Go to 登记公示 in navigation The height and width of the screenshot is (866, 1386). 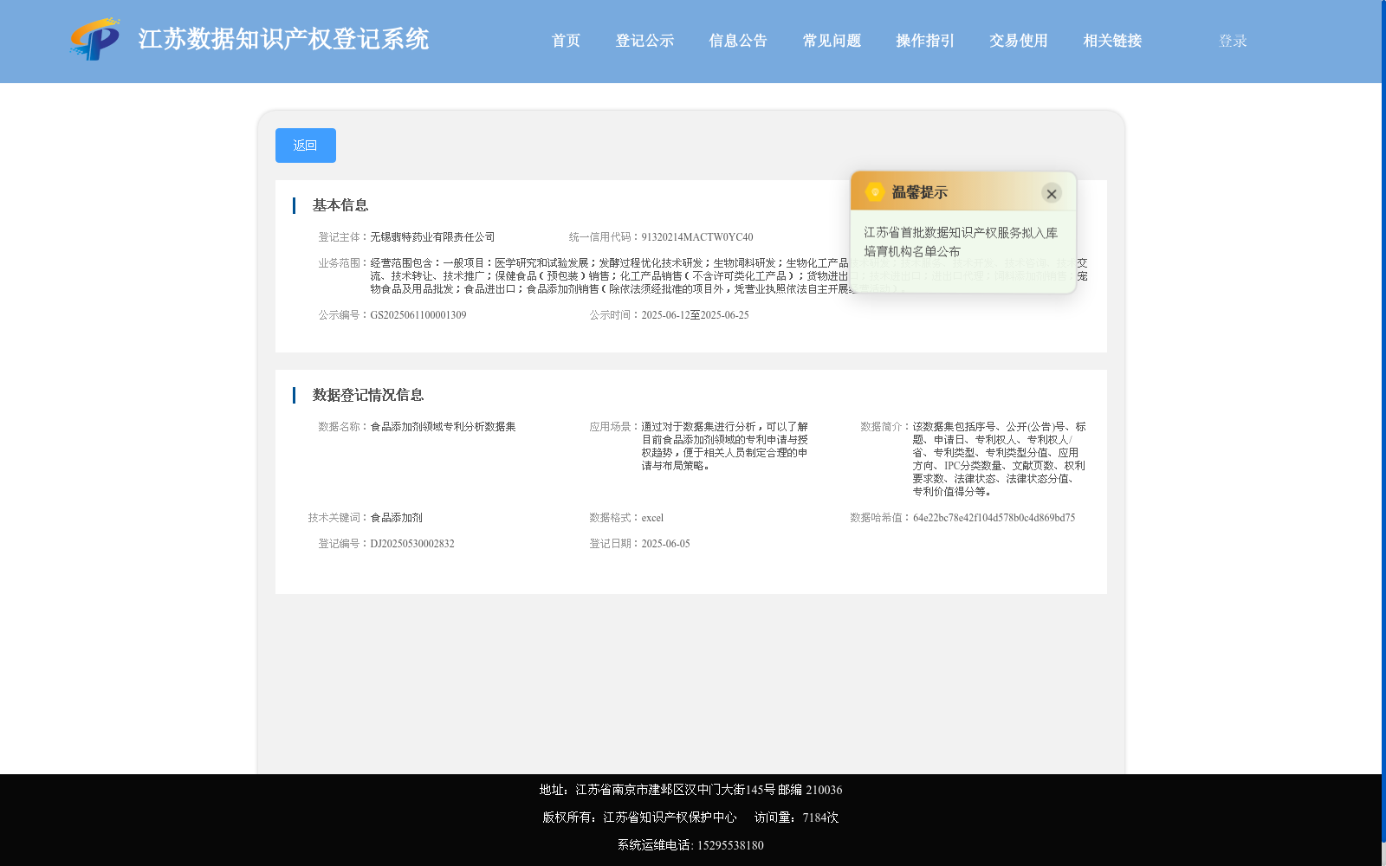tap(644, 41)
